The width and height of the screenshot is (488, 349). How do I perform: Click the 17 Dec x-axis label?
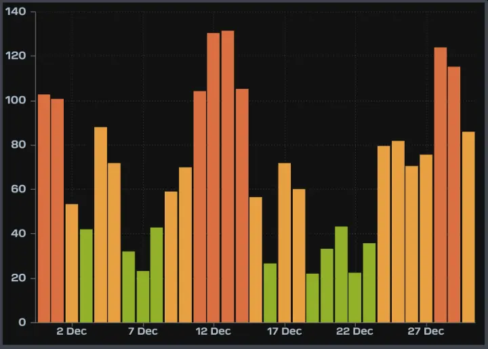coord(284,331)
